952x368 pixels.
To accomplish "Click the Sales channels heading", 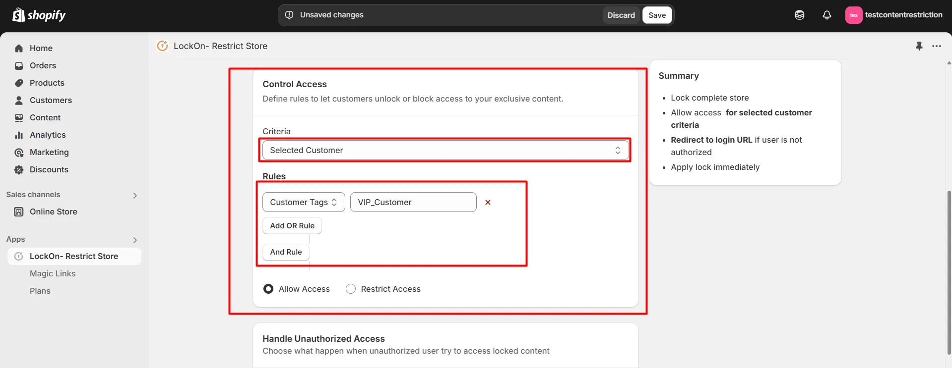I will 33,195.
